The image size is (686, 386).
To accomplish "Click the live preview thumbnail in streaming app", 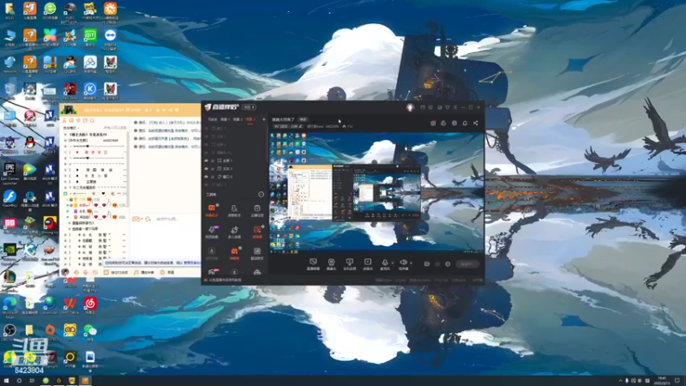I will pos(376,192).
